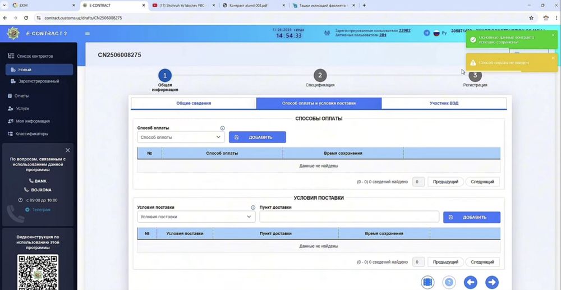Switch to Участник ВЭД tab
Screen dimensions: 561x290
(x=444, y=103)
